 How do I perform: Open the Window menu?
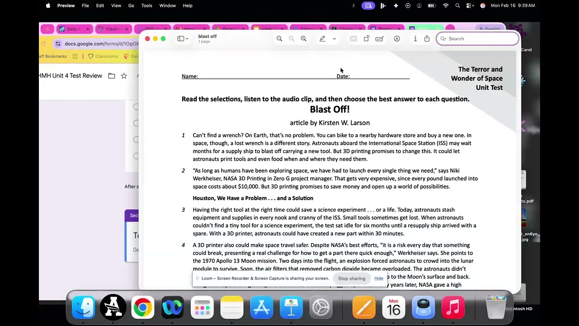167,5
